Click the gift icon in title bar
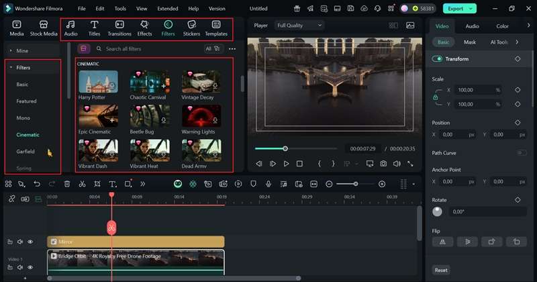Viewport: 537px width, 282px height. [x=297, y=9]
